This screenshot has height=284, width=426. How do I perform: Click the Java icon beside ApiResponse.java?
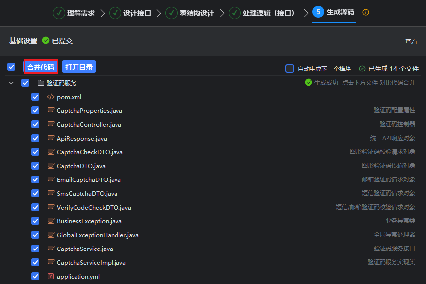pyautogui.click(x=50, y=139)
